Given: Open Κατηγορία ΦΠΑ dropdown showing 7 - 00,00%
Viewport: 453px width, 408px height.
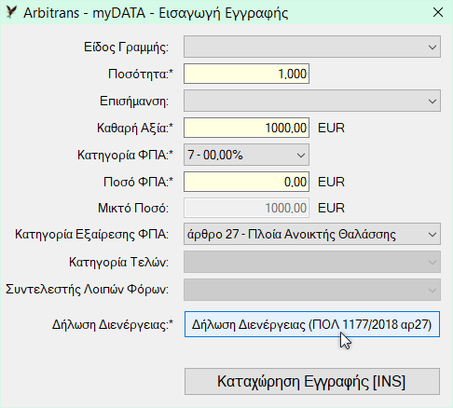Looking at the screenshot, I should [x=246, y=155].
